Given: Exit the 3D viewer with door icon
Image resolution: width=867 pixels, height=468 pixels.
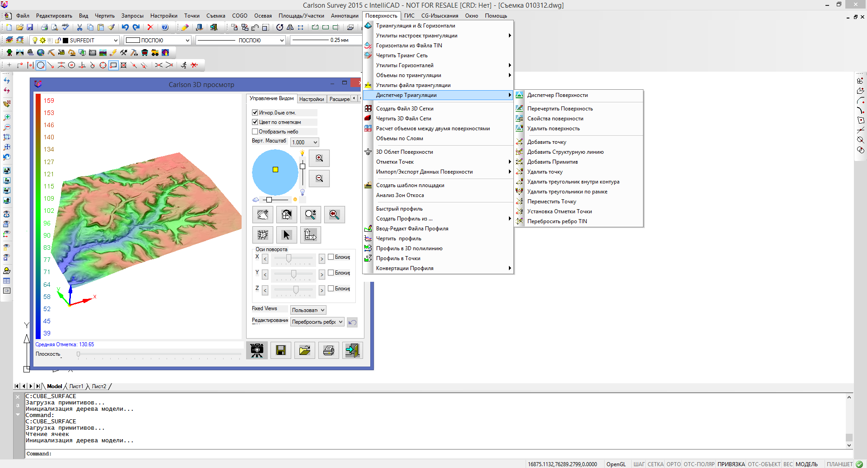Looking at the screenshot, I should (353, 350).
